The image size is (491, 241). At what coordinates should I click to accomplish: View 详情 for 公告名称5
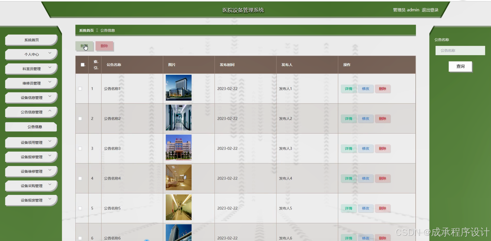(349, 208)
